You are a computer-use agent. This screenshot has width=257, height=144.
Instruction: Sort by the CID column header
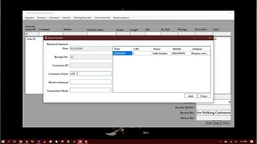pos(142,49)
